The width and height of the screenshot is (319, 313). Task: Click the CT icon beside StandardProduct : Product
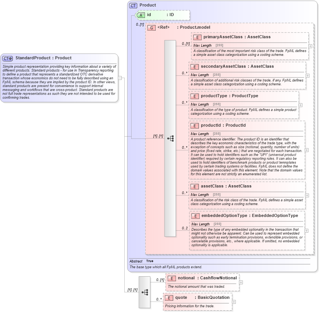(x=7, y=58)
